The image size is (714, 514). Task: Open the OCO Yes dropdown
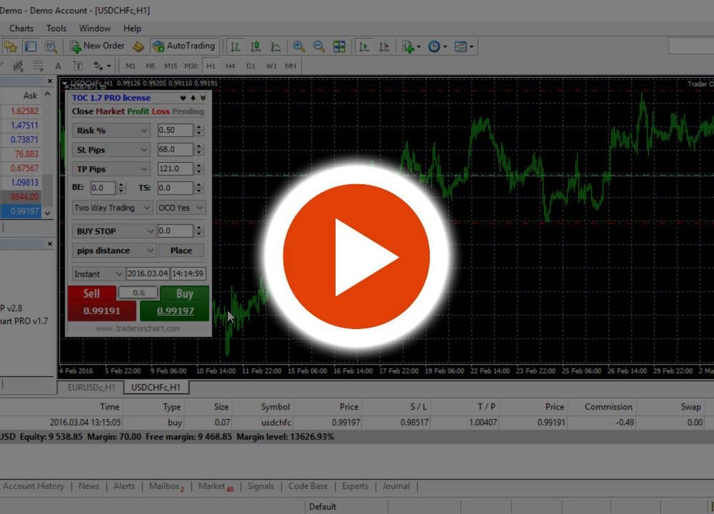click(x=181, y=208)
